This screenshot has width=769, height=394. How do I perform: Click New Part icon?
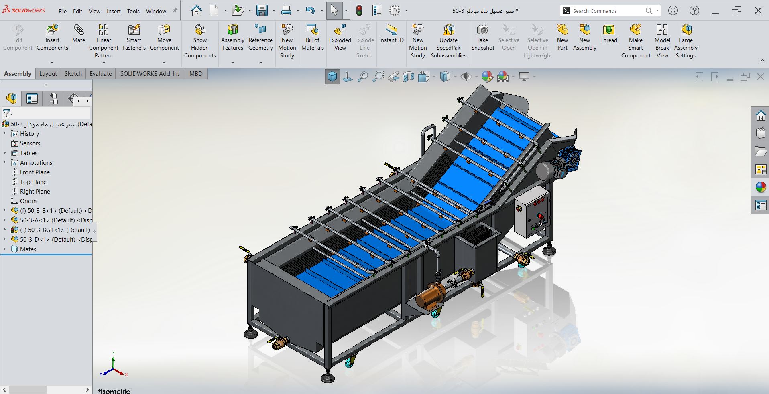(562, 30)
